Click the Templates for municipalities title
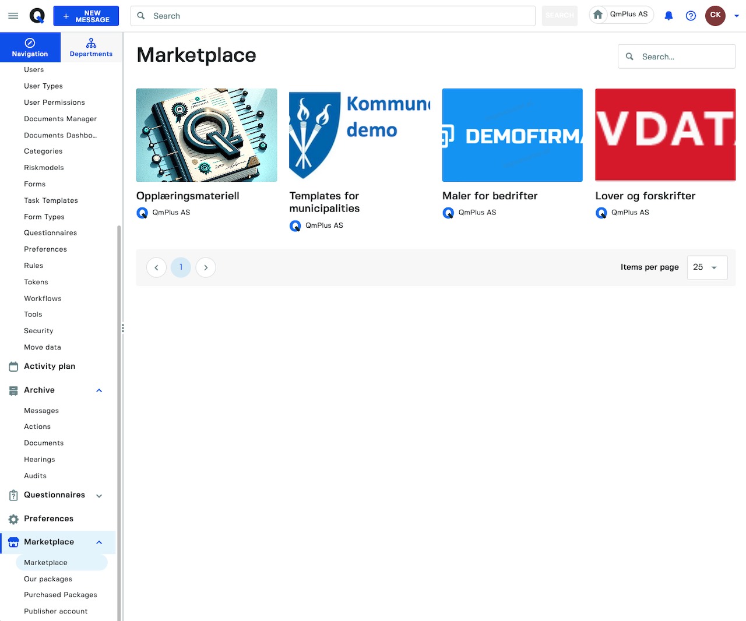Screen dimensions: 746x621 325,202
